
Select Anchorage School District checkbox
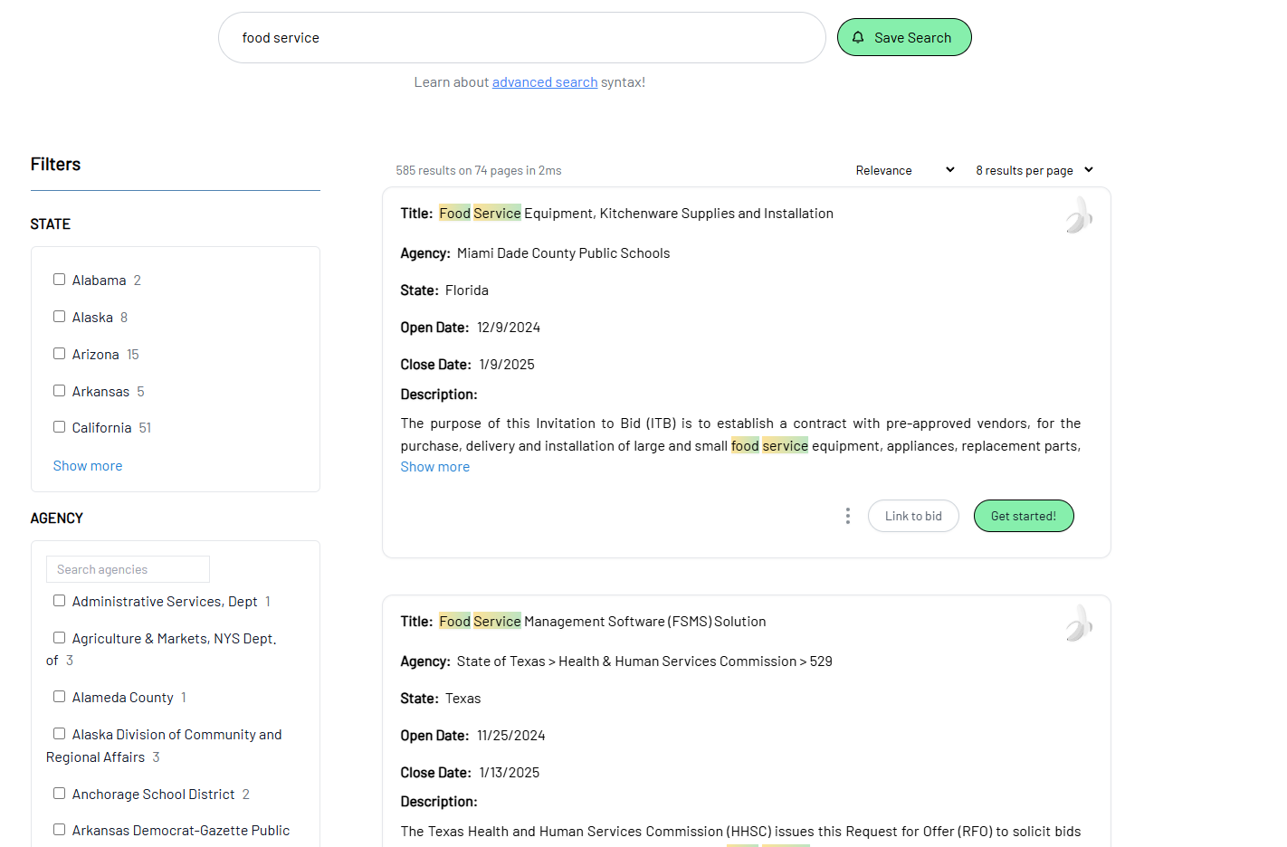click(59, 794)
